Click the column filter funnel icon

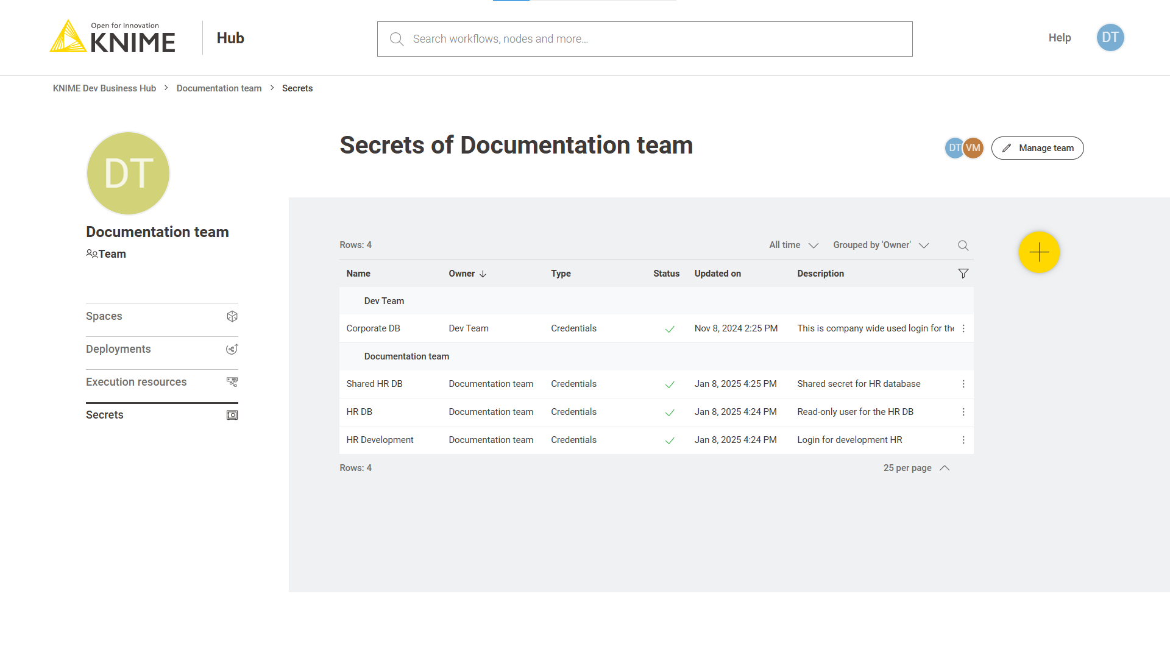963,274
